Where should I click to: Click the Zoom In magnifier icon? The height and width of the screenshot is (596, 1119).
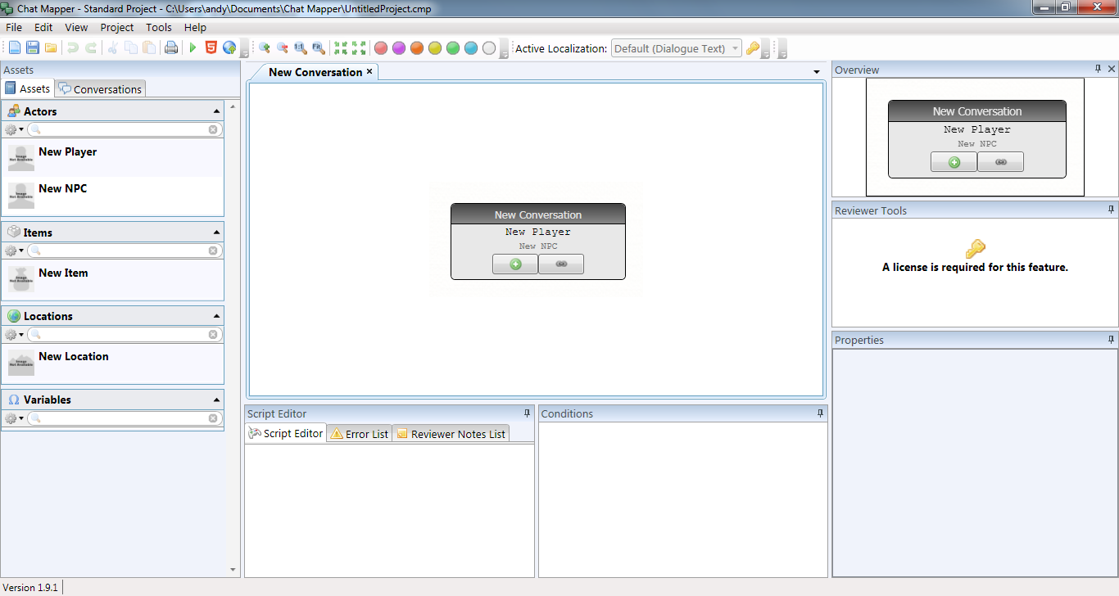[x=265, y=48]
